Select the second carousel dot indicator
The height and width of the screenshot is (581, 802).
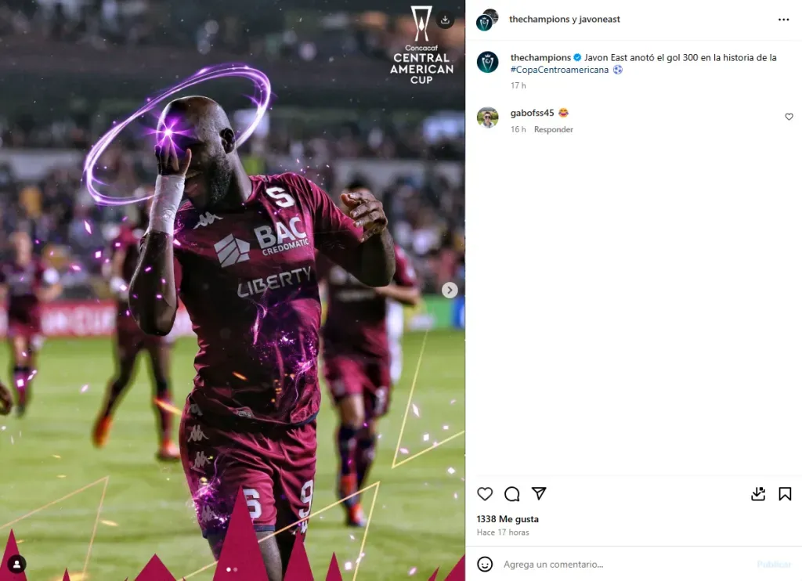click(x=235, y=569)
